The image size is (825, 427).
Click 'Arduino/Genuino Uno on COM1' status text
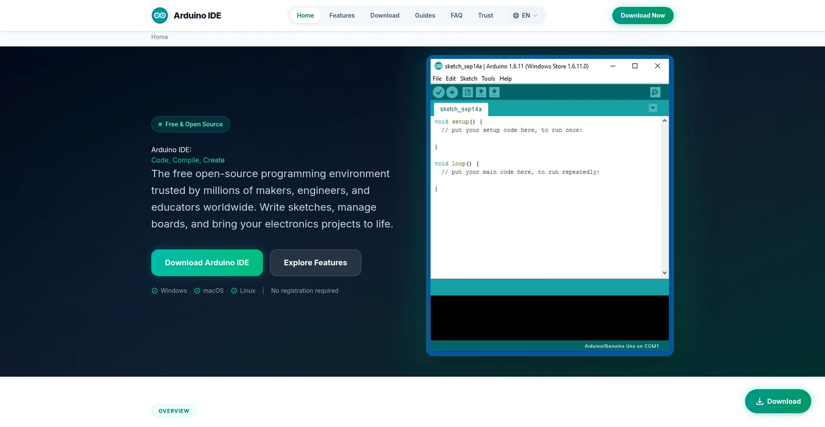pyautogui.click(x=621, y=346)
